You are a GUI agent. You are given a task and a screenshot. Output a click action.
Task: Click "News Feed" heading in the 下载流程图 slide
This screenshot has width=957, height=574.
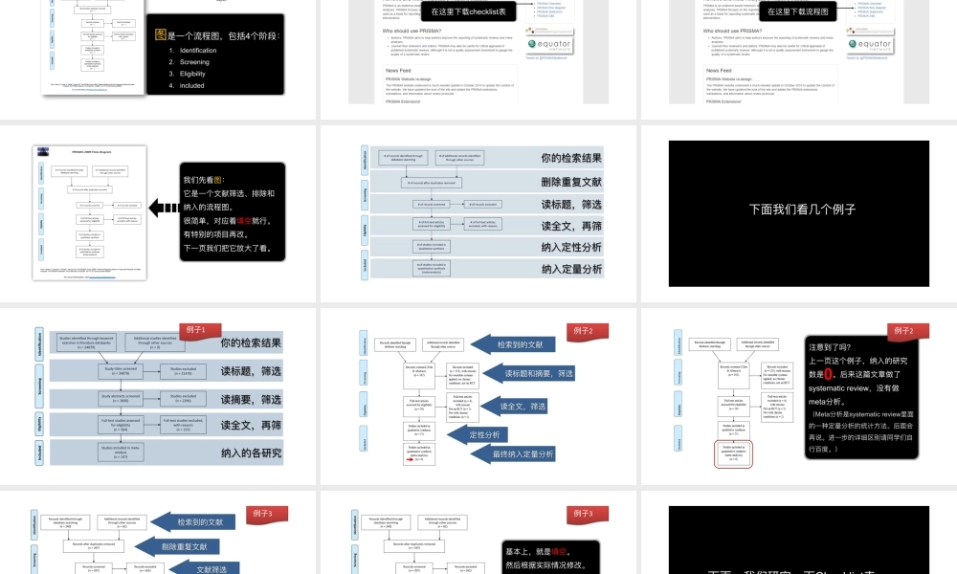(x=720, y=71)
